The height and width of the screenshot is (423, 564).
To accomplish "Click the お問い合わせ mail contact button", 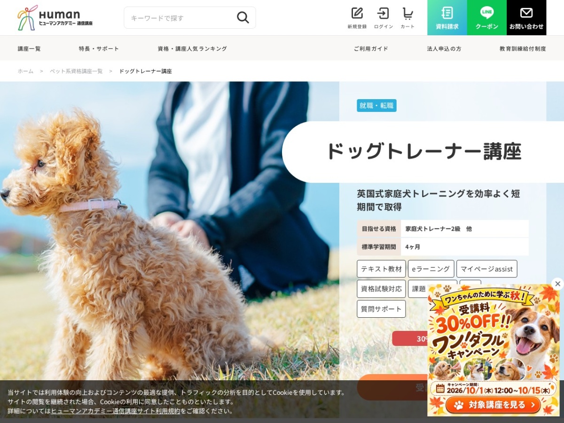I will pyautogui.click(x=526, y=17).
